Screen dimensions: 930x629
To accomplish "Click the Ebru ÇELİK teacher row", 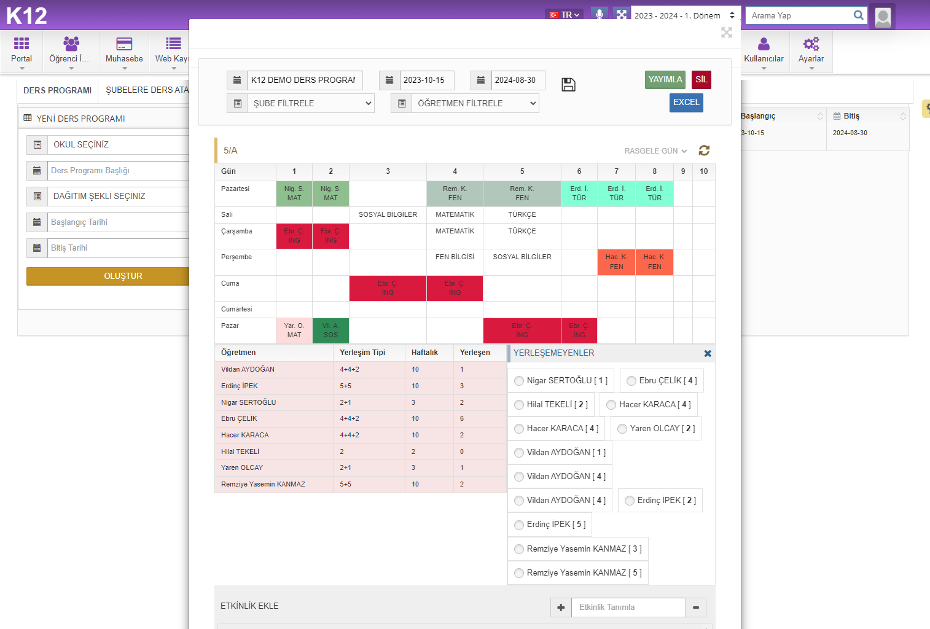I will [x=361, y=419].
